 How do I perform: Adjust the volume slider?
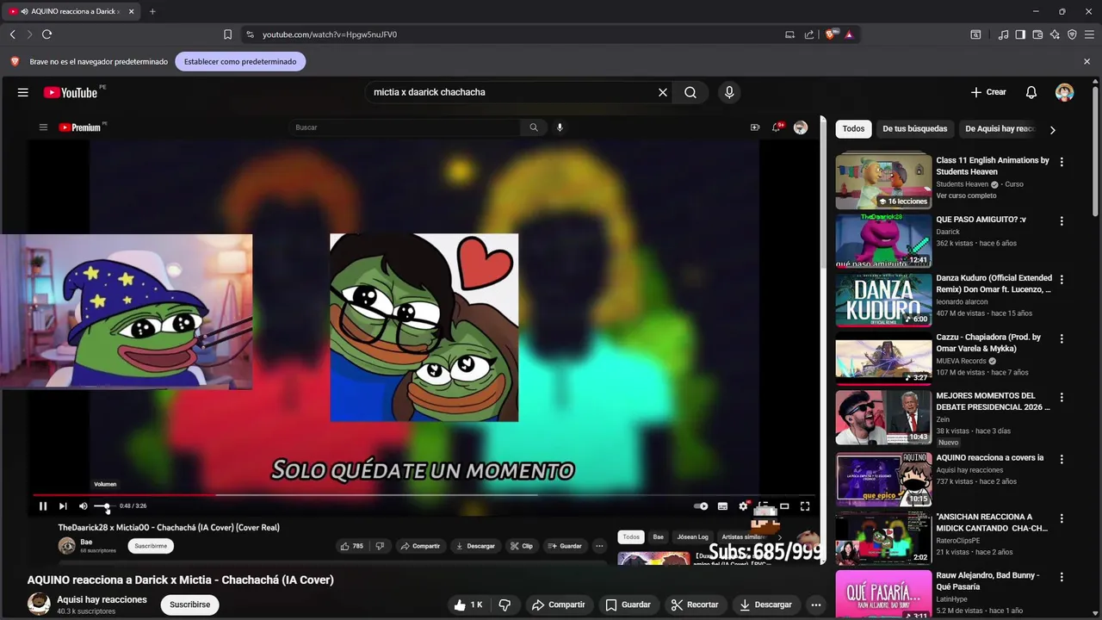(102, 506)
